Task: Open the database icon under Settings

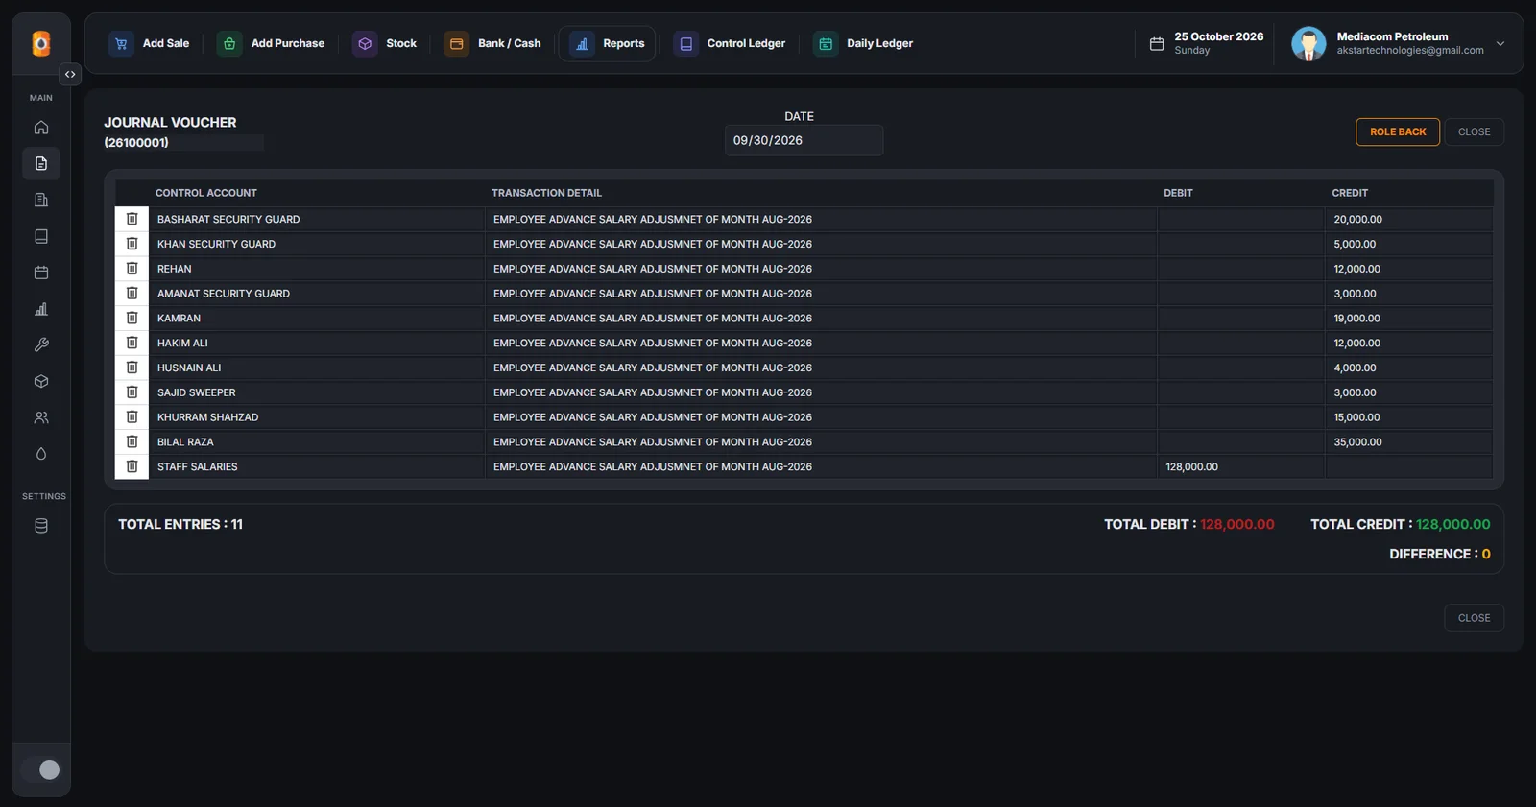Action: (41, 526)
